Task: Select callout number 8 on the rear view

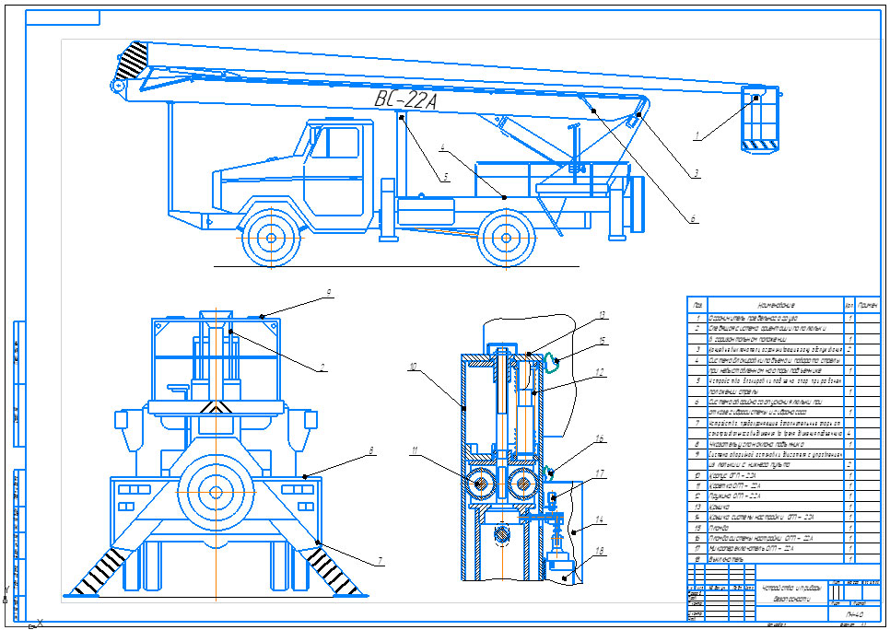Action: [x=371, y=450]
